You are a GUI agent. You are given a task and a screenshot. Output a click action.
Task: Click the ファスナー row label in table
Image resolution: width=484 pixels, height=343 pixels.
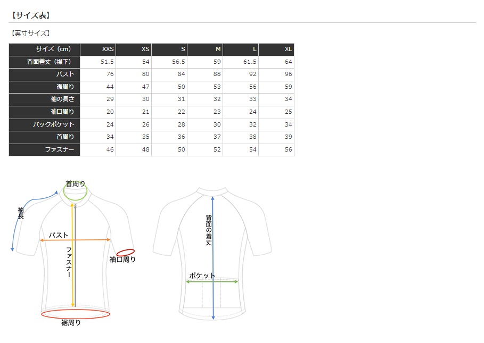[x=44, y=149]
